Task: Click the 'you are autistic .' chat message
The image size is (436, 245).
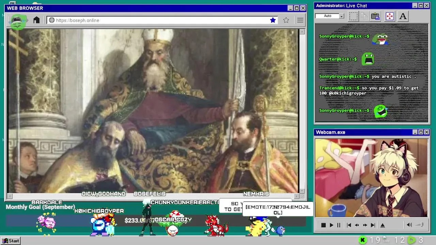Action: point(394,77)
